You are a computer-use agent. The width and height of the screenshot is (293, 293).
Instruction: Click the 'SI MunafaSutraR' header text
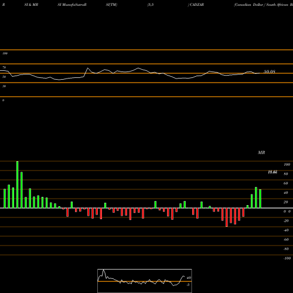click(x=72, y=5)
